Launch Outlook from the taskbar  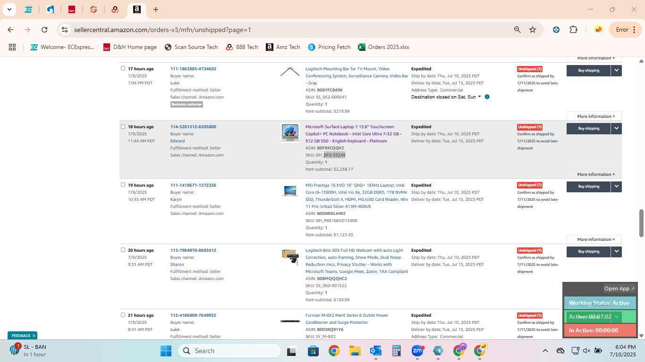(376, 351)
